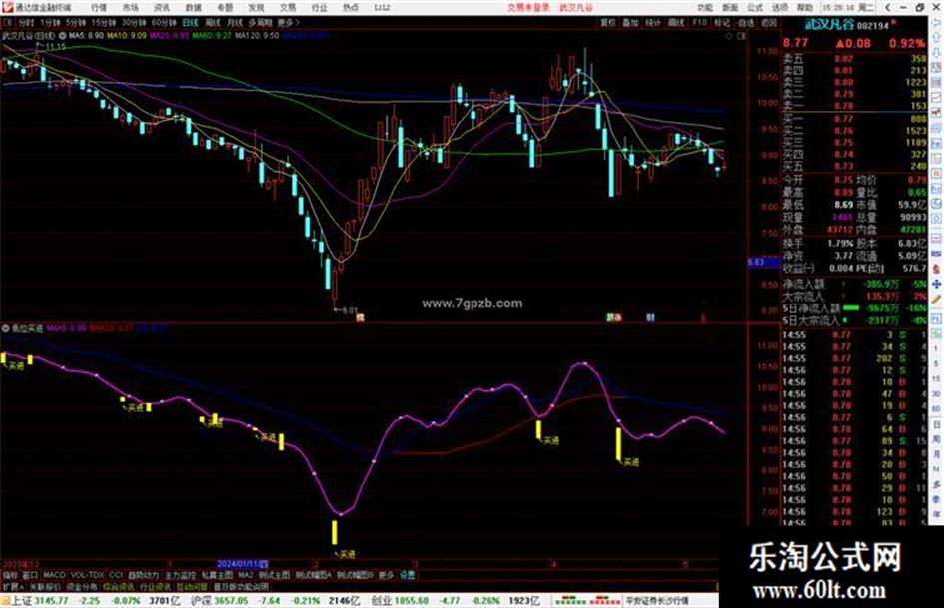
Task: Click the 低位买进 indicator settings icon
Action: pos(5,328)
